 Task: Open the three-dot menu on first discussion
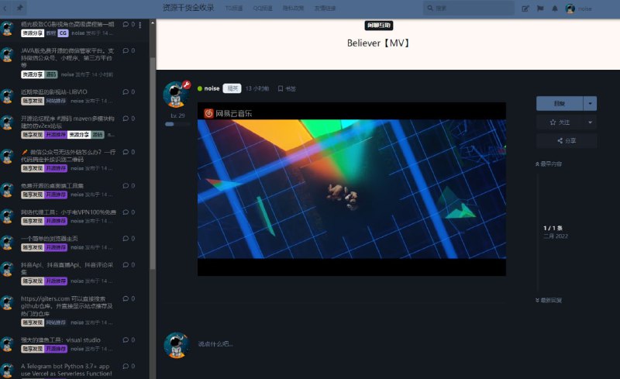tap(140, 25)
